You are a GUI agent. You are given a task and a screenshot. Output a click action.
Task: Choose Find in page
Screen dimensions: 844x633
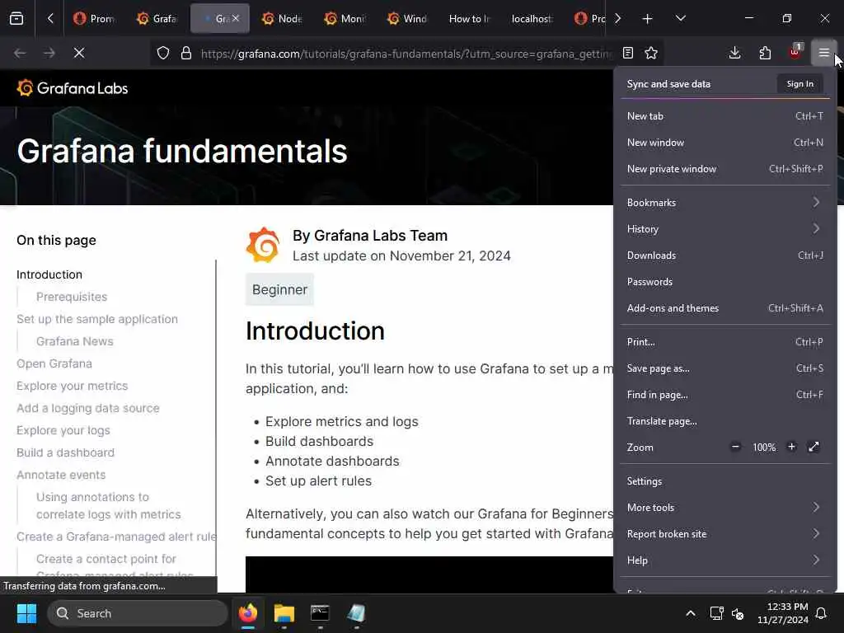(725, 395)
